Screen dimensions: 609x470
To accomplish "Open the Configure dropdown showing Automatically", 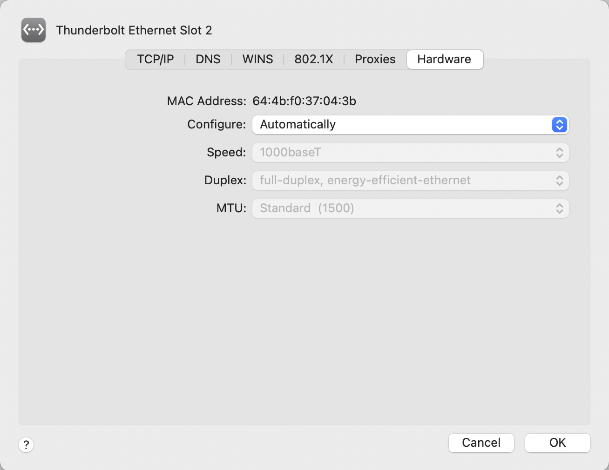I will 400,125.
